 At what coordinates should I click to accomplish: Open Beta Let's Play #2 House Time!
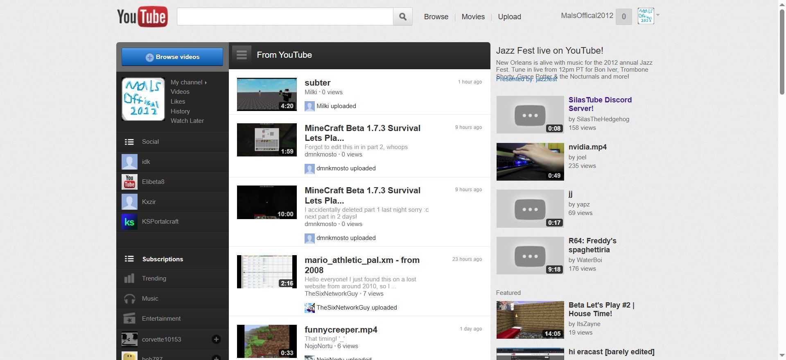(x=601, y=309)
